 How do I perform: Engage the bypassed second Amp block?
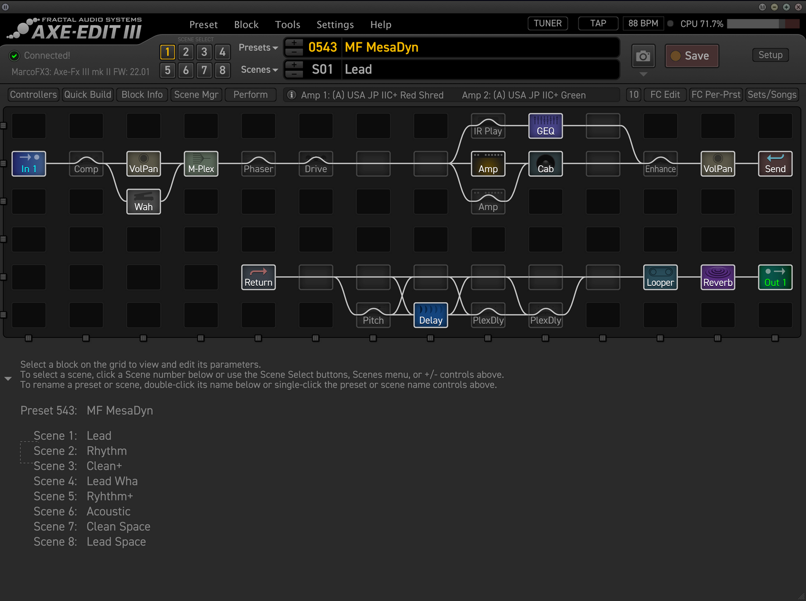coord(488,201)
